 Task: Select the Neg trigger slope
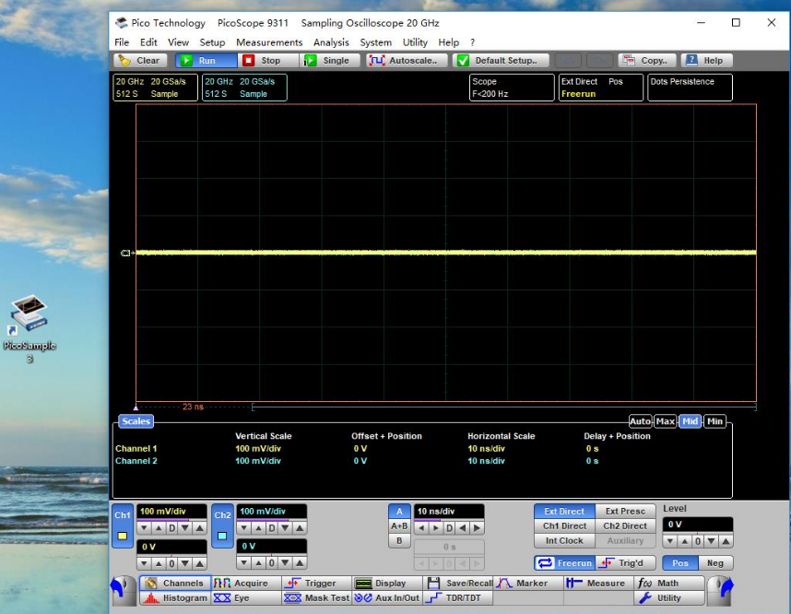(x=715, y=563)
